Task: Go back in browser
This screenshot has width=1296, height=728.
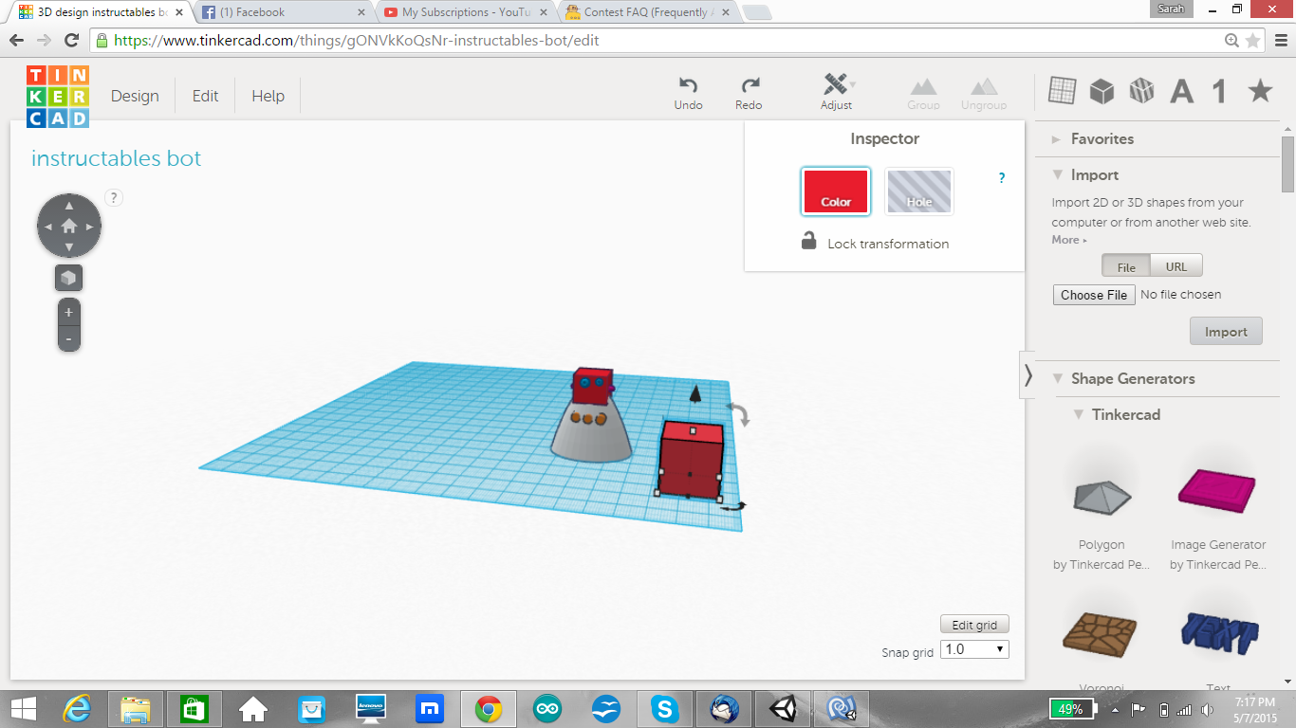Action: coord(17,41)
